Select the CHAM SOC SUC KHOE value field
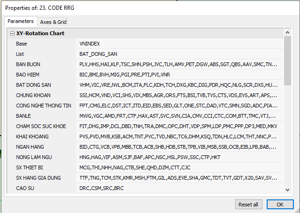This screenshot has width=300, height=213. 179,126
